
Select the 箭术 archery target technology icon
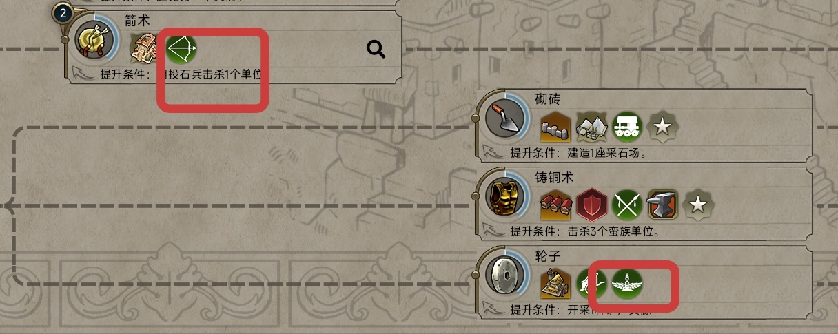point(92,42)
